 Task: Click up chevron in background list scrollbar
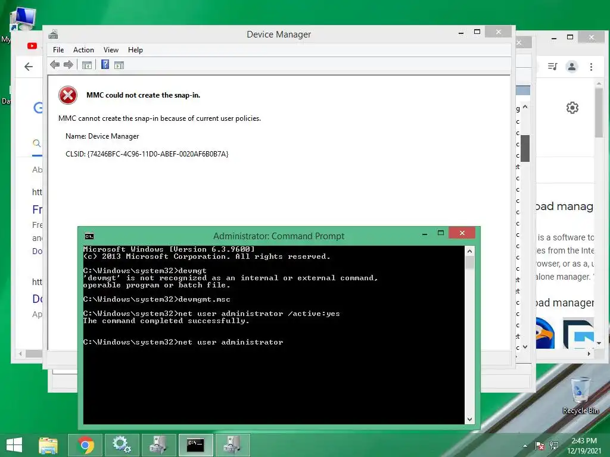click(x=525, y=107)
